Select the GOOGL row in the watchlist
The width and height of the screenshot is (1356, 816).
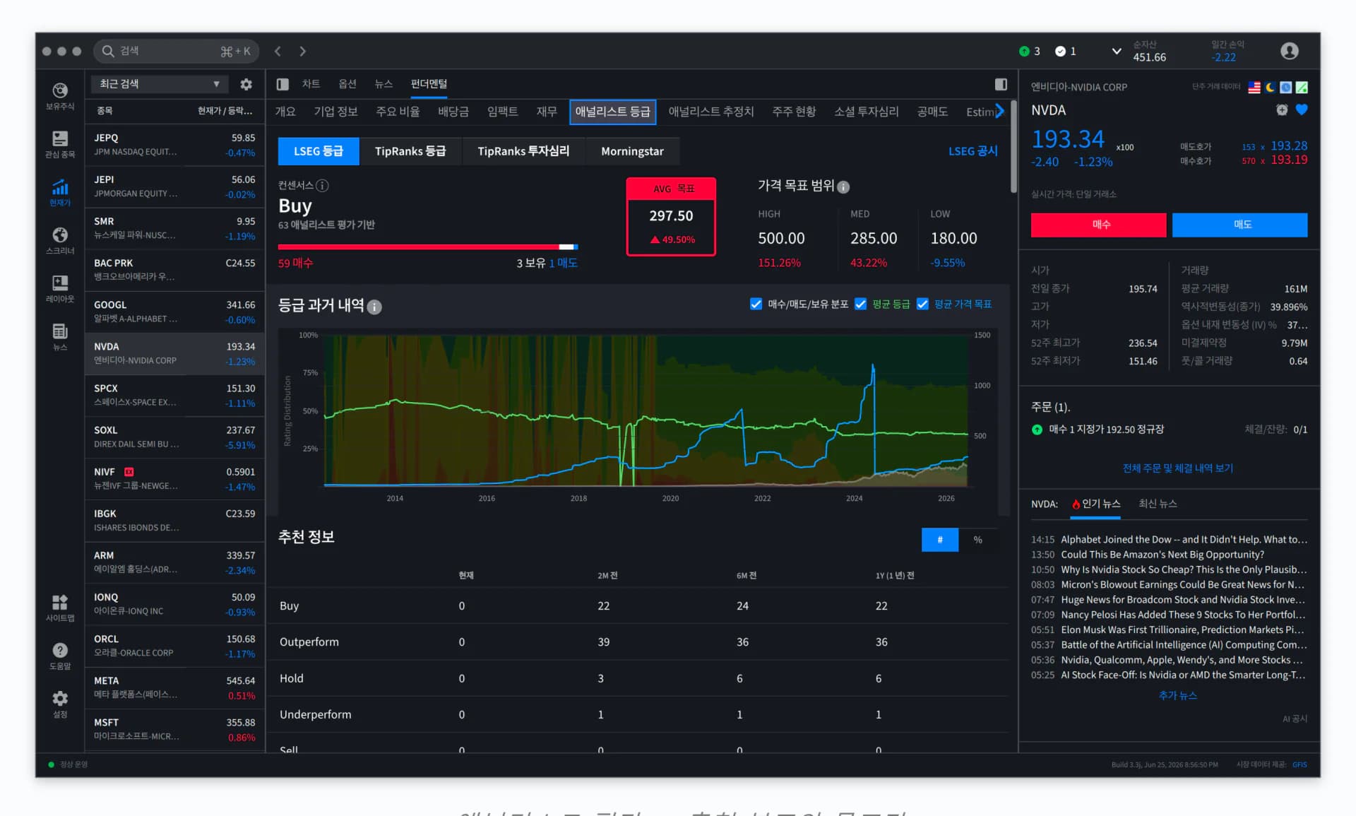(x=174, y=312)
